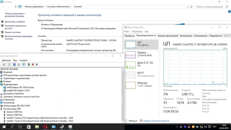This screenshot has width=231, height=130.
Task: Open File Explorer from taskbar
Action: tap(37, 127)
